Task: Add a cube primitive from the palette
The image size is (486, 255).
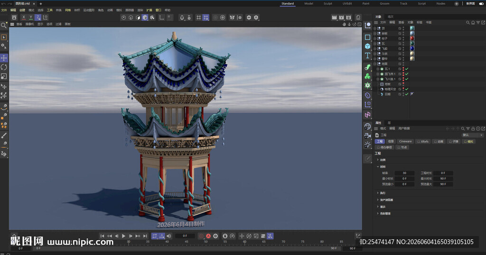Action: click(x=368, y=46)
